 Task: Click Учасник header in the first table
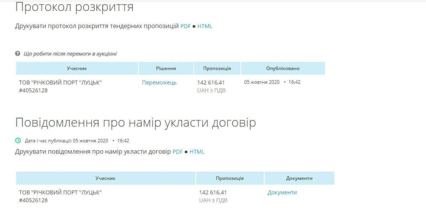[77, 68]
